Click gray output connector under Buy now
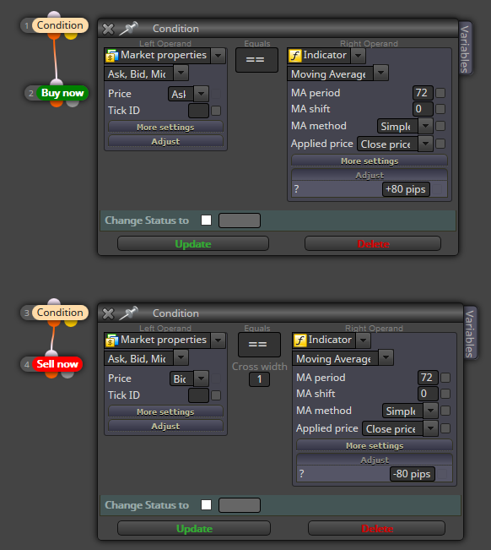This screenshot has height=550, width=491. tap(73, 103)
